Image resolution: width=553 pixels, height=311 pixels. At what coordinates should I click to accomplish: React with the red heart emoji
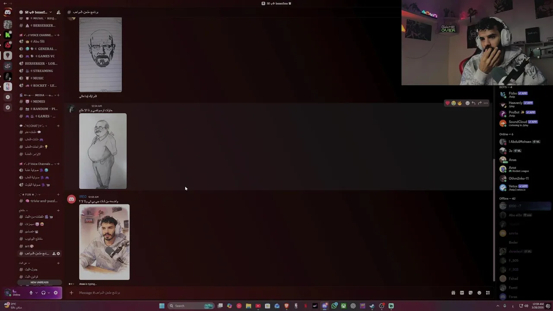pos(448,103)
